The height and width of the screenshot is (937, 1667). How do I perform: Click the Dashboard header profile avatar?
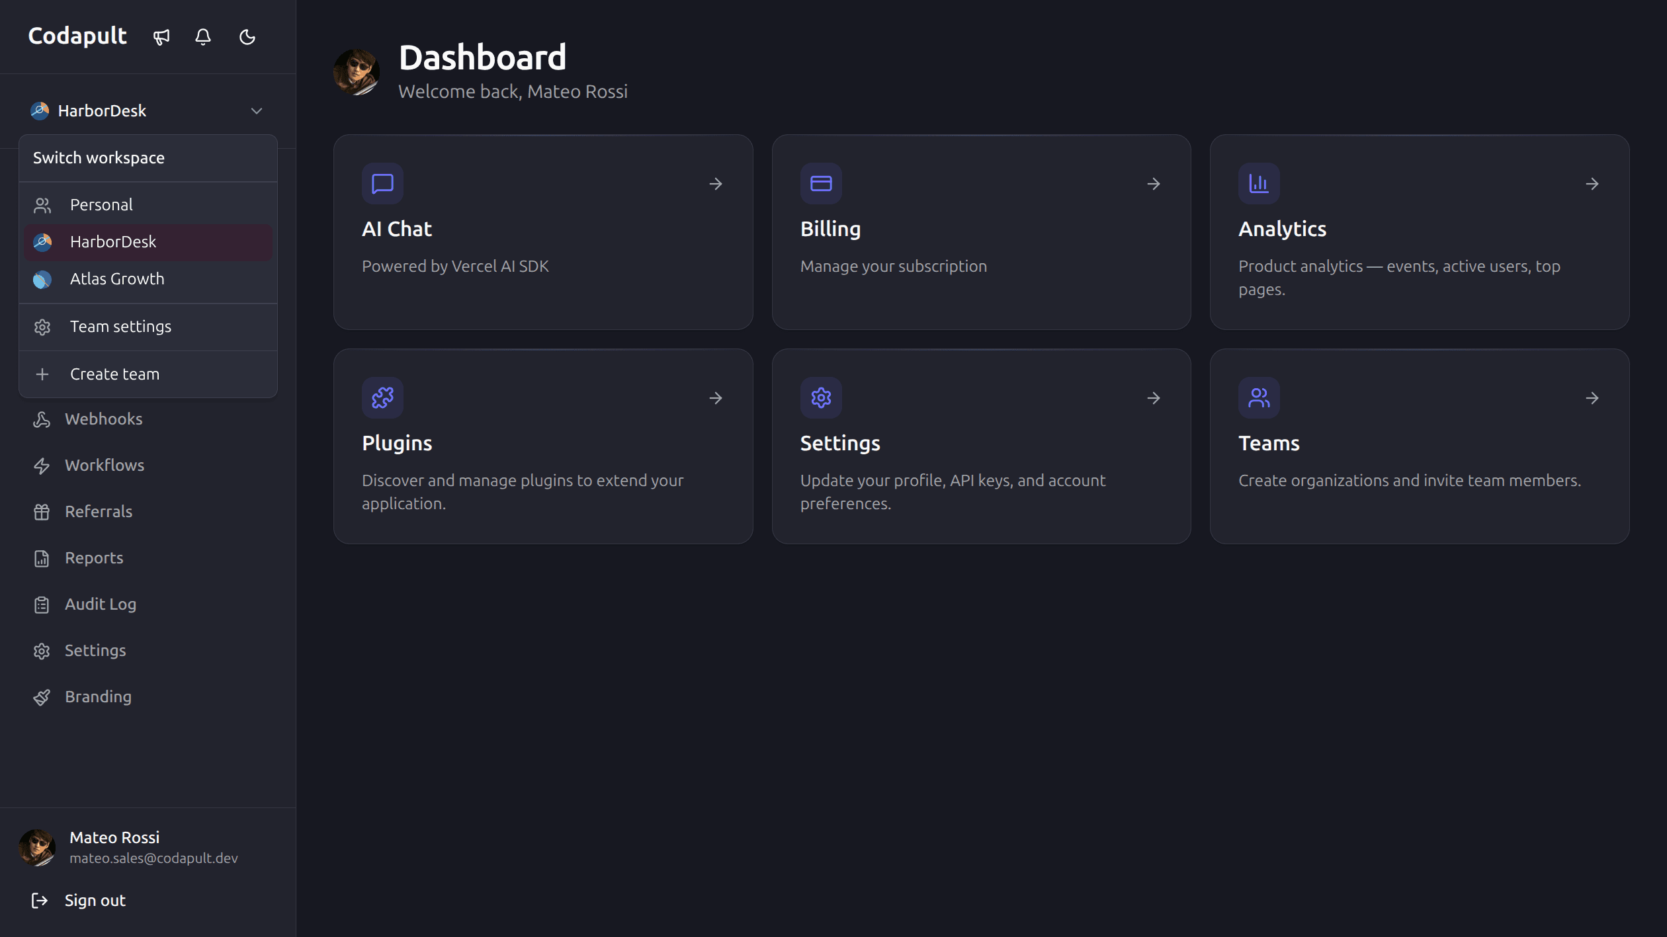click(357, 72)
